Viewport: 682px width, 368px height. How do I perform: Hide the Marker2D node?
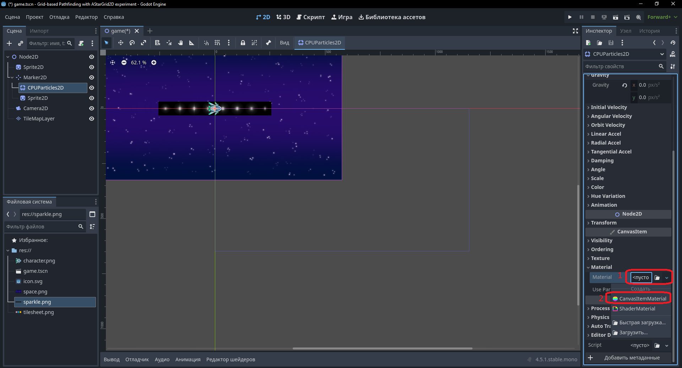click(x=92, y=77)
